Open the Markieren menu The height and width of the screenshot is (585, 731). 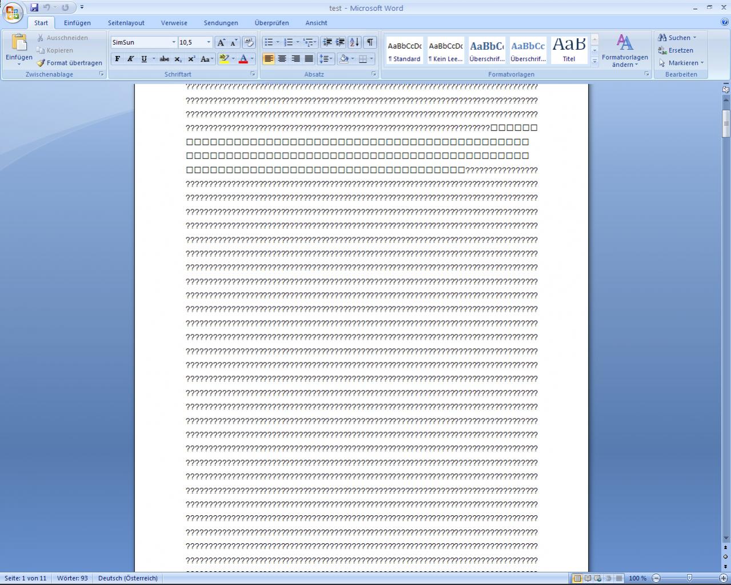coord(681,63)
